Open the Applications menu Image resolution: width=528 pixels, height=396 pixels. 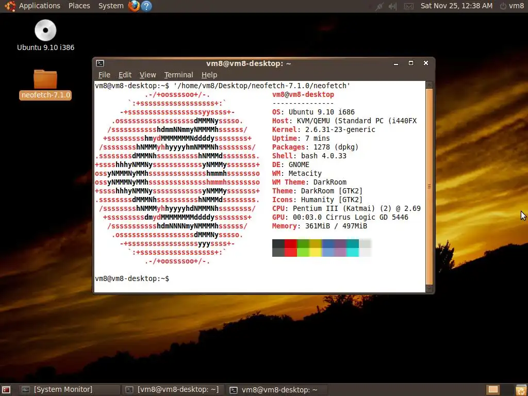tap(39, 6)
